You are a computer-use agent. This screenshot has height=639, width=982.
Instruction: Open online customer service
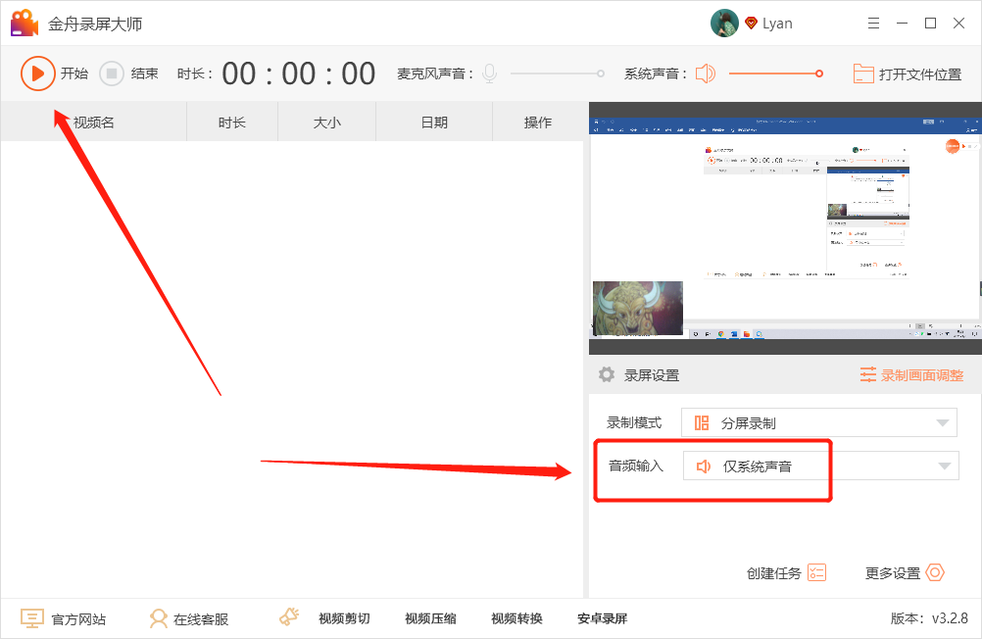[189, 618]
